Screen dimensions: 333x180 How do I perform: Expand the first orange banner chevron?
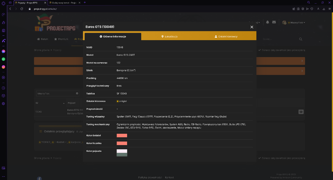click(x=302, y=61)
